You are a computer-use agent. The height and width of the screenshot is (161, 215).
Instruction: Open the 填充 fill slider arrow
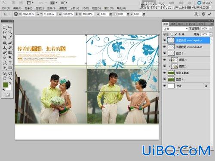point(211,34)
